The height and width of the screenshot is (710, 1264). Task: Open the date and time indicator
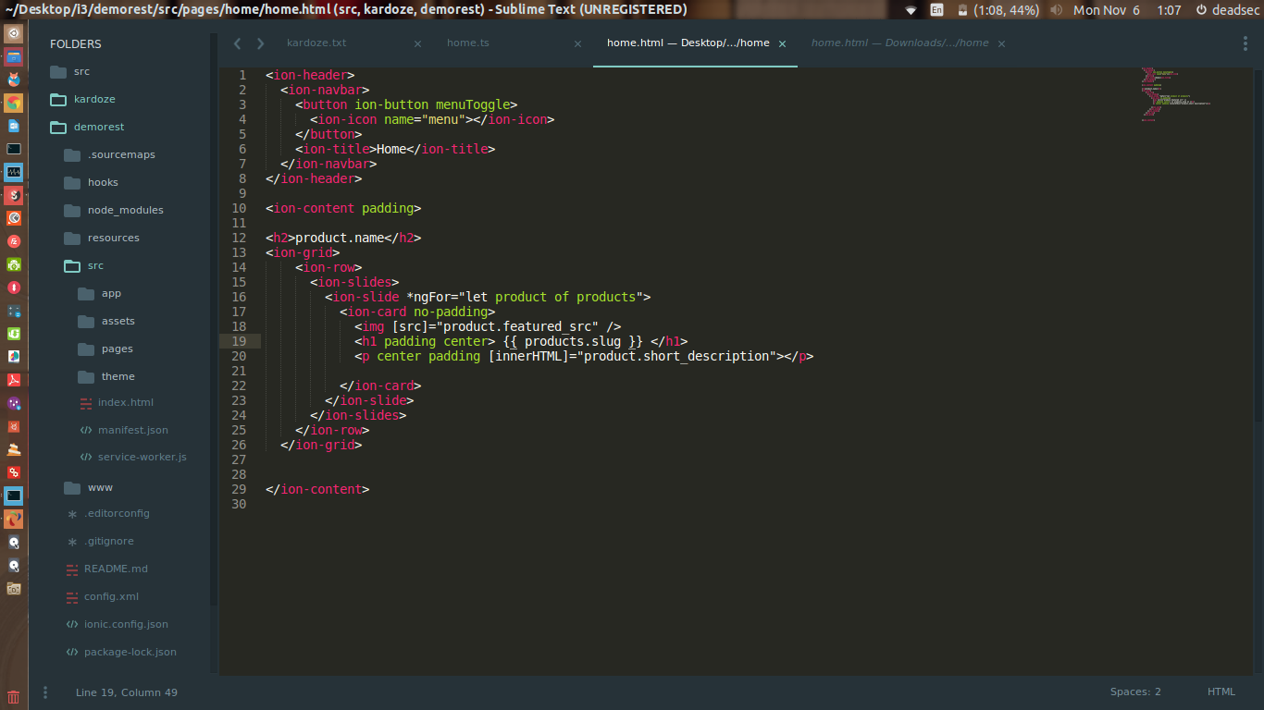1127,10
